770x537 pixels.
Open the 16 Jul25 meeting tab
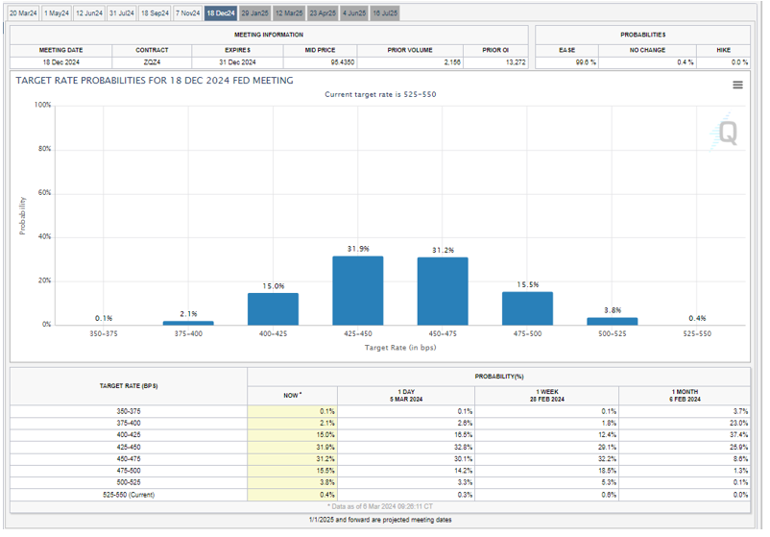tap(386, 13)
